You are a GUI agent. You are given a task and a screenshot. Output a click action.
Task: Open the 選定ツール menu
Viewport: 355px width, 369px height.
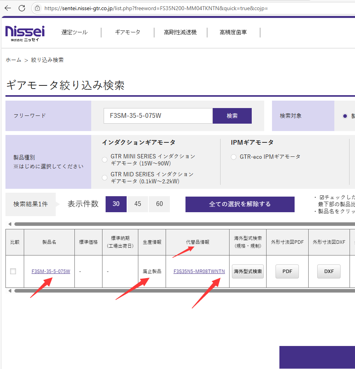pyautogui.click(x=74, y=32)
